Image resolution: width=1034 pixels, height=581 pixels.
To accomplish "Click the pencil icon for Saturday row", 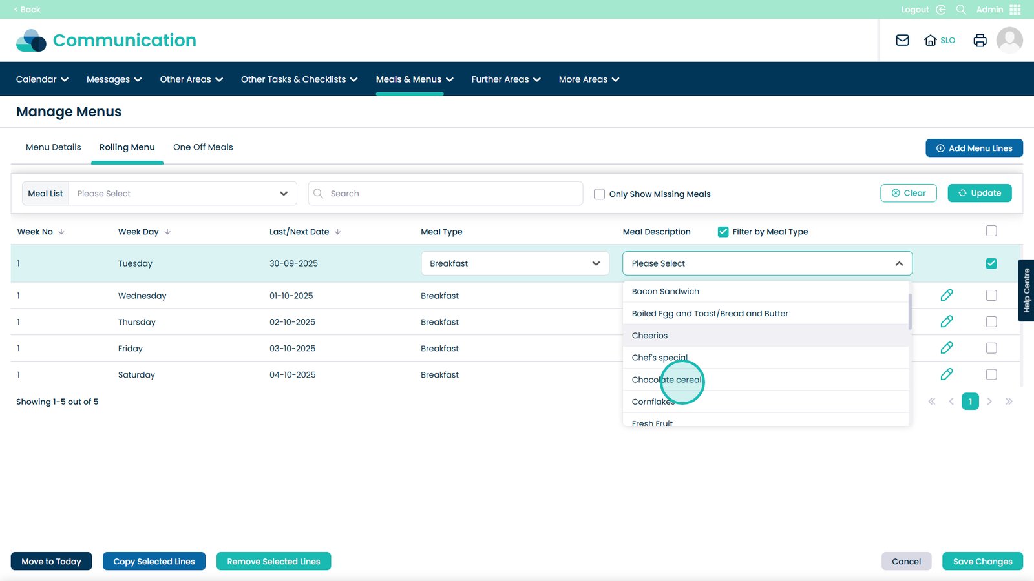I will [947, 374].
